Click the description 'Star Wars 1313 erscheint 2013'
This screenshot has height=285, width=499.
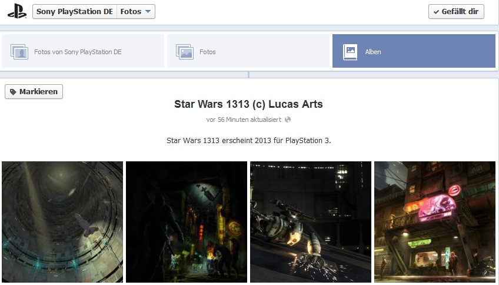(248, 140)
